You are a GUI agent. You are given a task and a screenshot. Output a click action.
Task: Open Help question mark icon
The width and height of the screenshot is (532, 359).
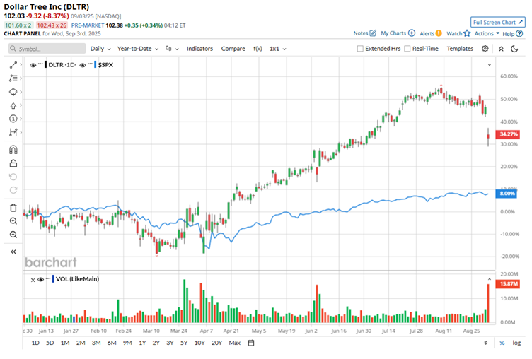(519, 33)
